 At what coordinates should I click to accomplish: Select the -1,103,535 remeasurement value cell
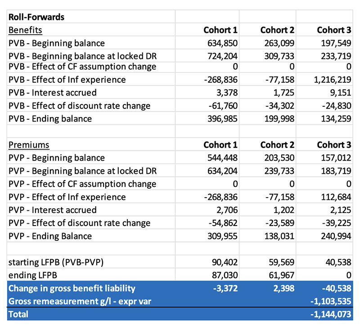pyautogui.click(x=331, y=301)
